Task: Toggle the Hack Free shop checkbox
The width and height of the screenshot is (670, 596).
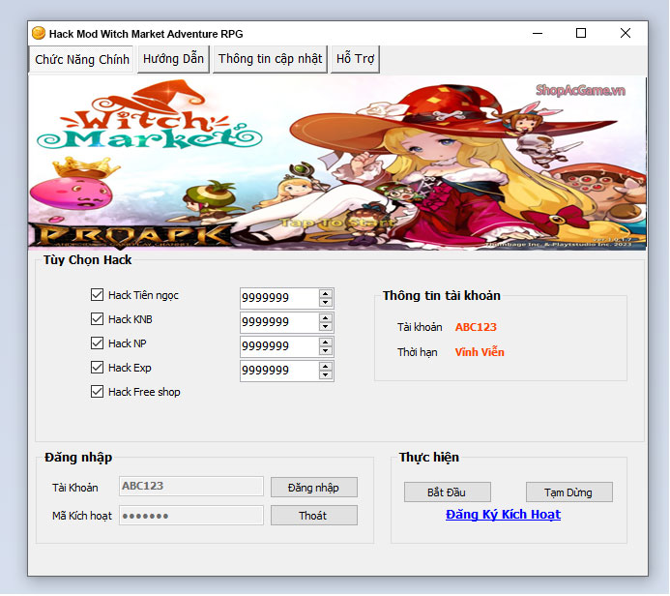Action: click(97, 392)
